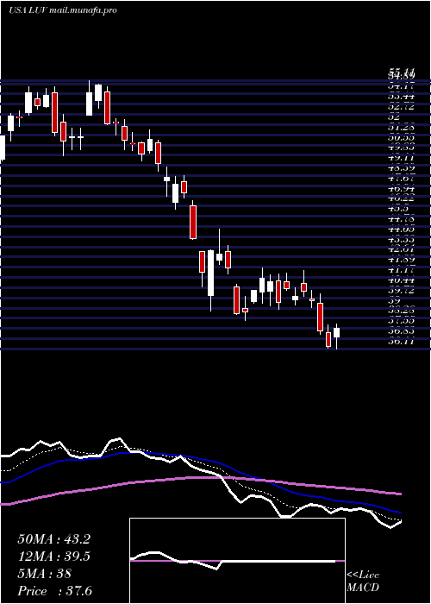Open the MACD inset chart box

click(x=237, y=561)
